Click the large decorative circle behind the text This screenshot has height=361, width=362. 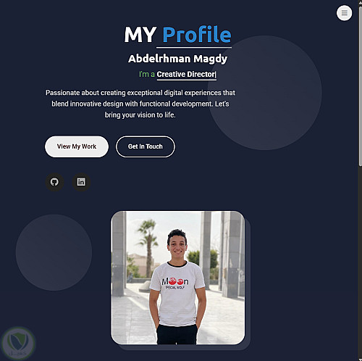265,93
